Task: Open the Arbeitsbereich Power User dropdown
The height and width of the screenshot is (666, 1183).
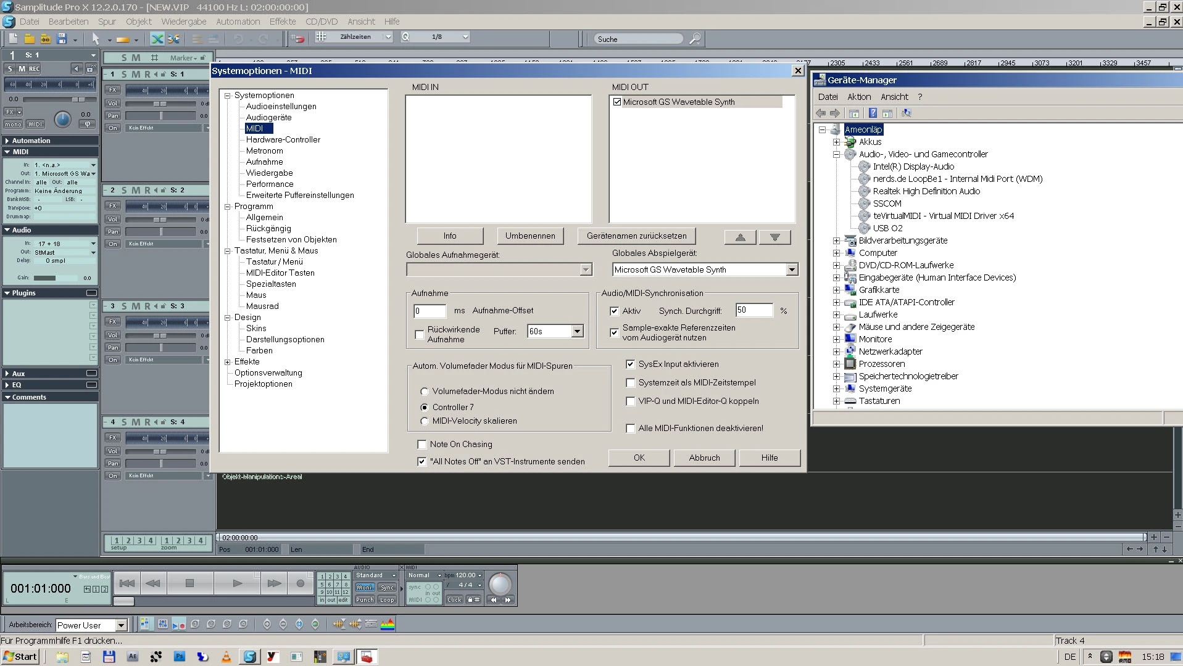Action: pos(121,625)
